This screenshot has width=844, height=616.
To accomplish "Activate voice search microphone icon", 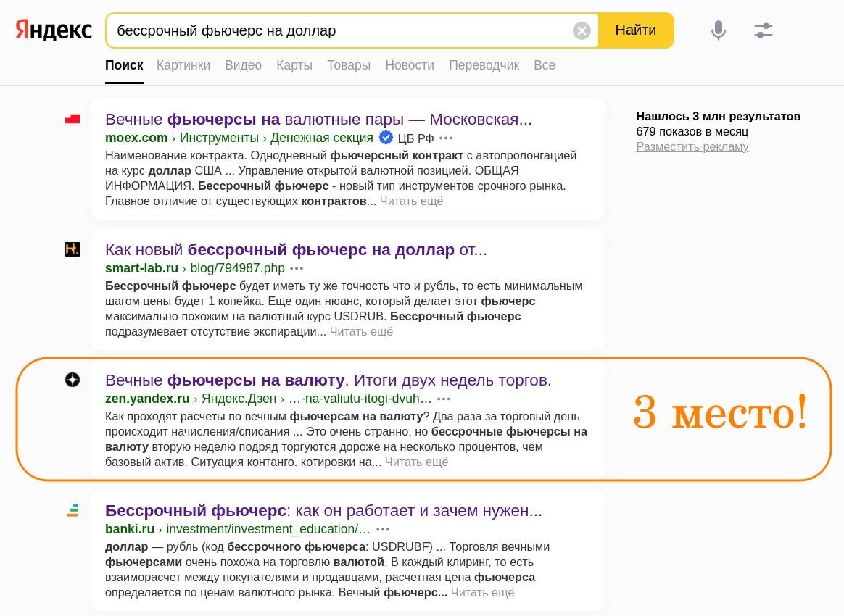I will [x=718, y=30].
